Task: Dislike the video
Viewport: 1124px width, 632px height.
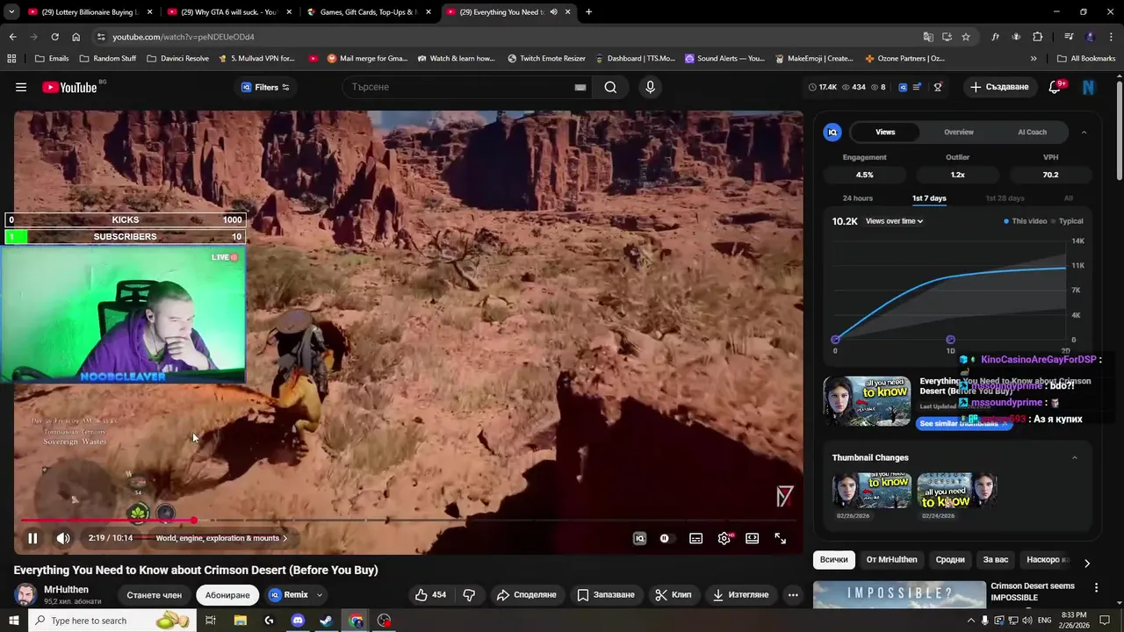Action: [469, 594]
